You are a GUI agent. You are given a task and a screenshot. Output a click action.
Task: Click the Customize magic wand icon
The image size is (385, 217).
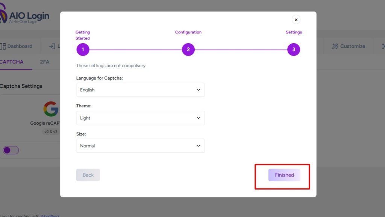tap(335, 47)
